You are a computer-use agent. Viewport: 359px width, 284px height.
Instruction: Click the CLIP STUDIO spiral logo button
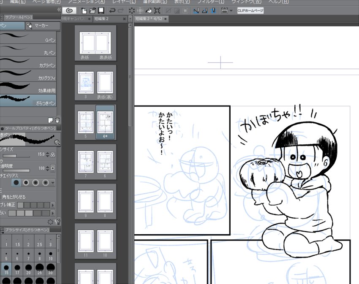(69, 11)
